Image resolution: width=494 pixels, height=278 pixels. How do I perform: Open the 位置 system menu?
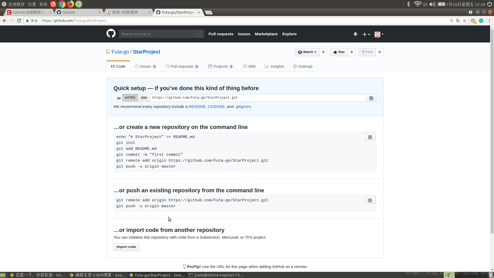tap(32, 4)
